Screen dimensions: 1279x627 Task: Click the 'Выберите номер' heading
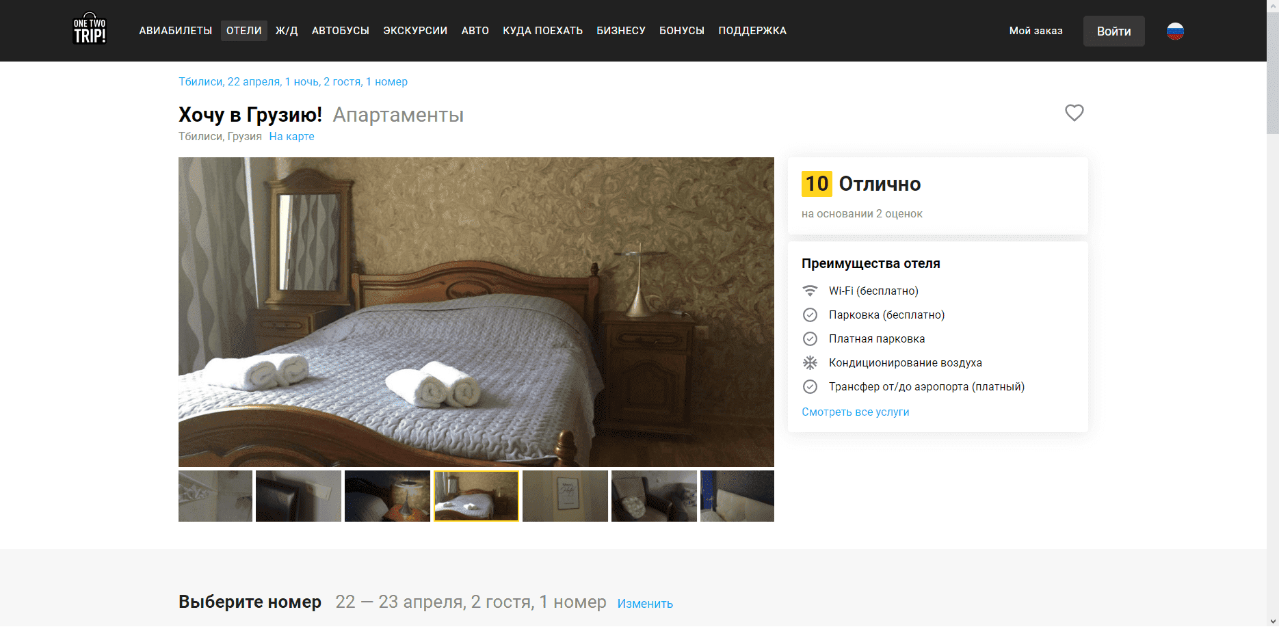click(250, 602)
